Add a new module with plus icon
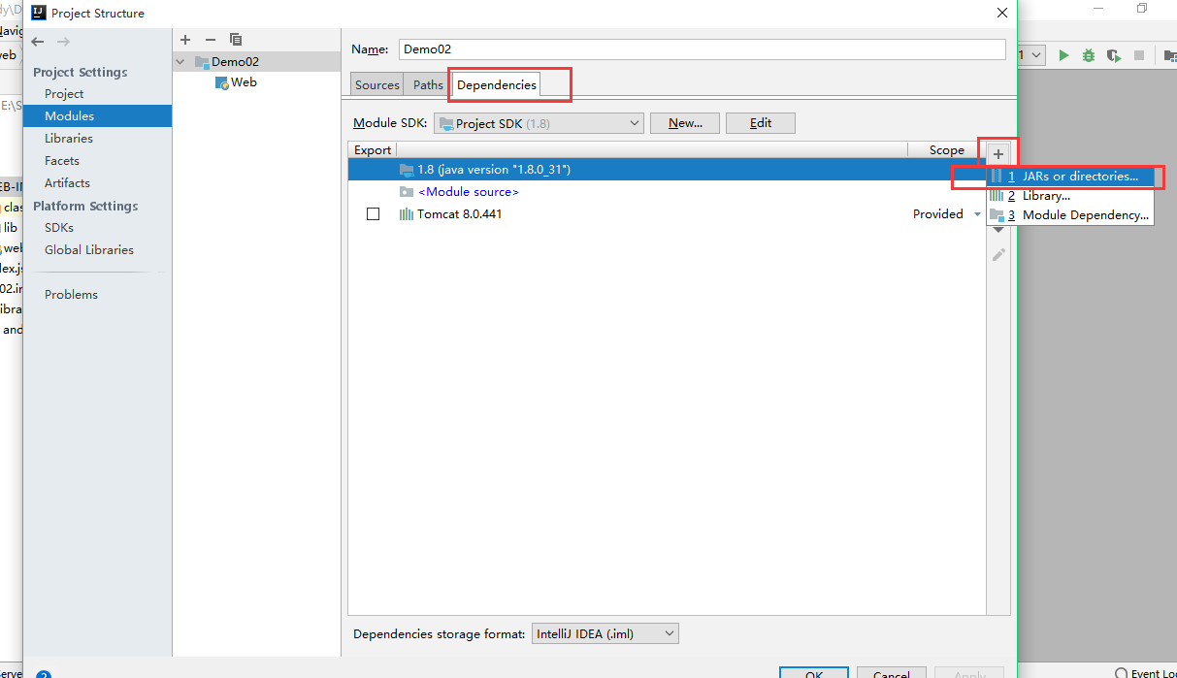 (x=185, y=39)
